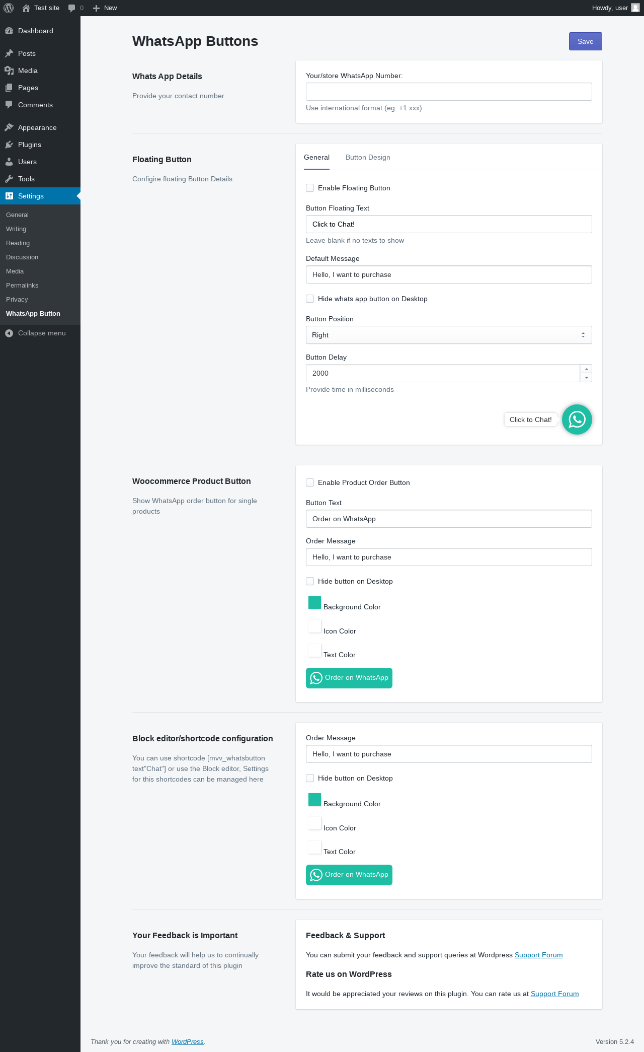The width and height of the screenshot is (644, 1052).
Task: Click the Tools wrench icon in sidebar
Action: pos(9,179)
